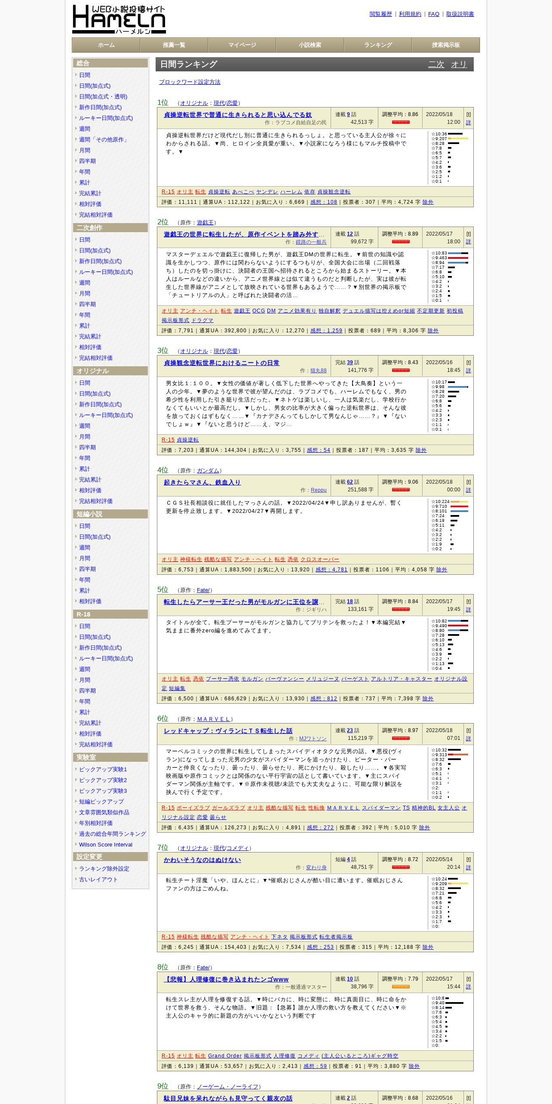
Task: Click the [!] marker on 起きたらマさん entry
Action: click(x=469, y=482)
